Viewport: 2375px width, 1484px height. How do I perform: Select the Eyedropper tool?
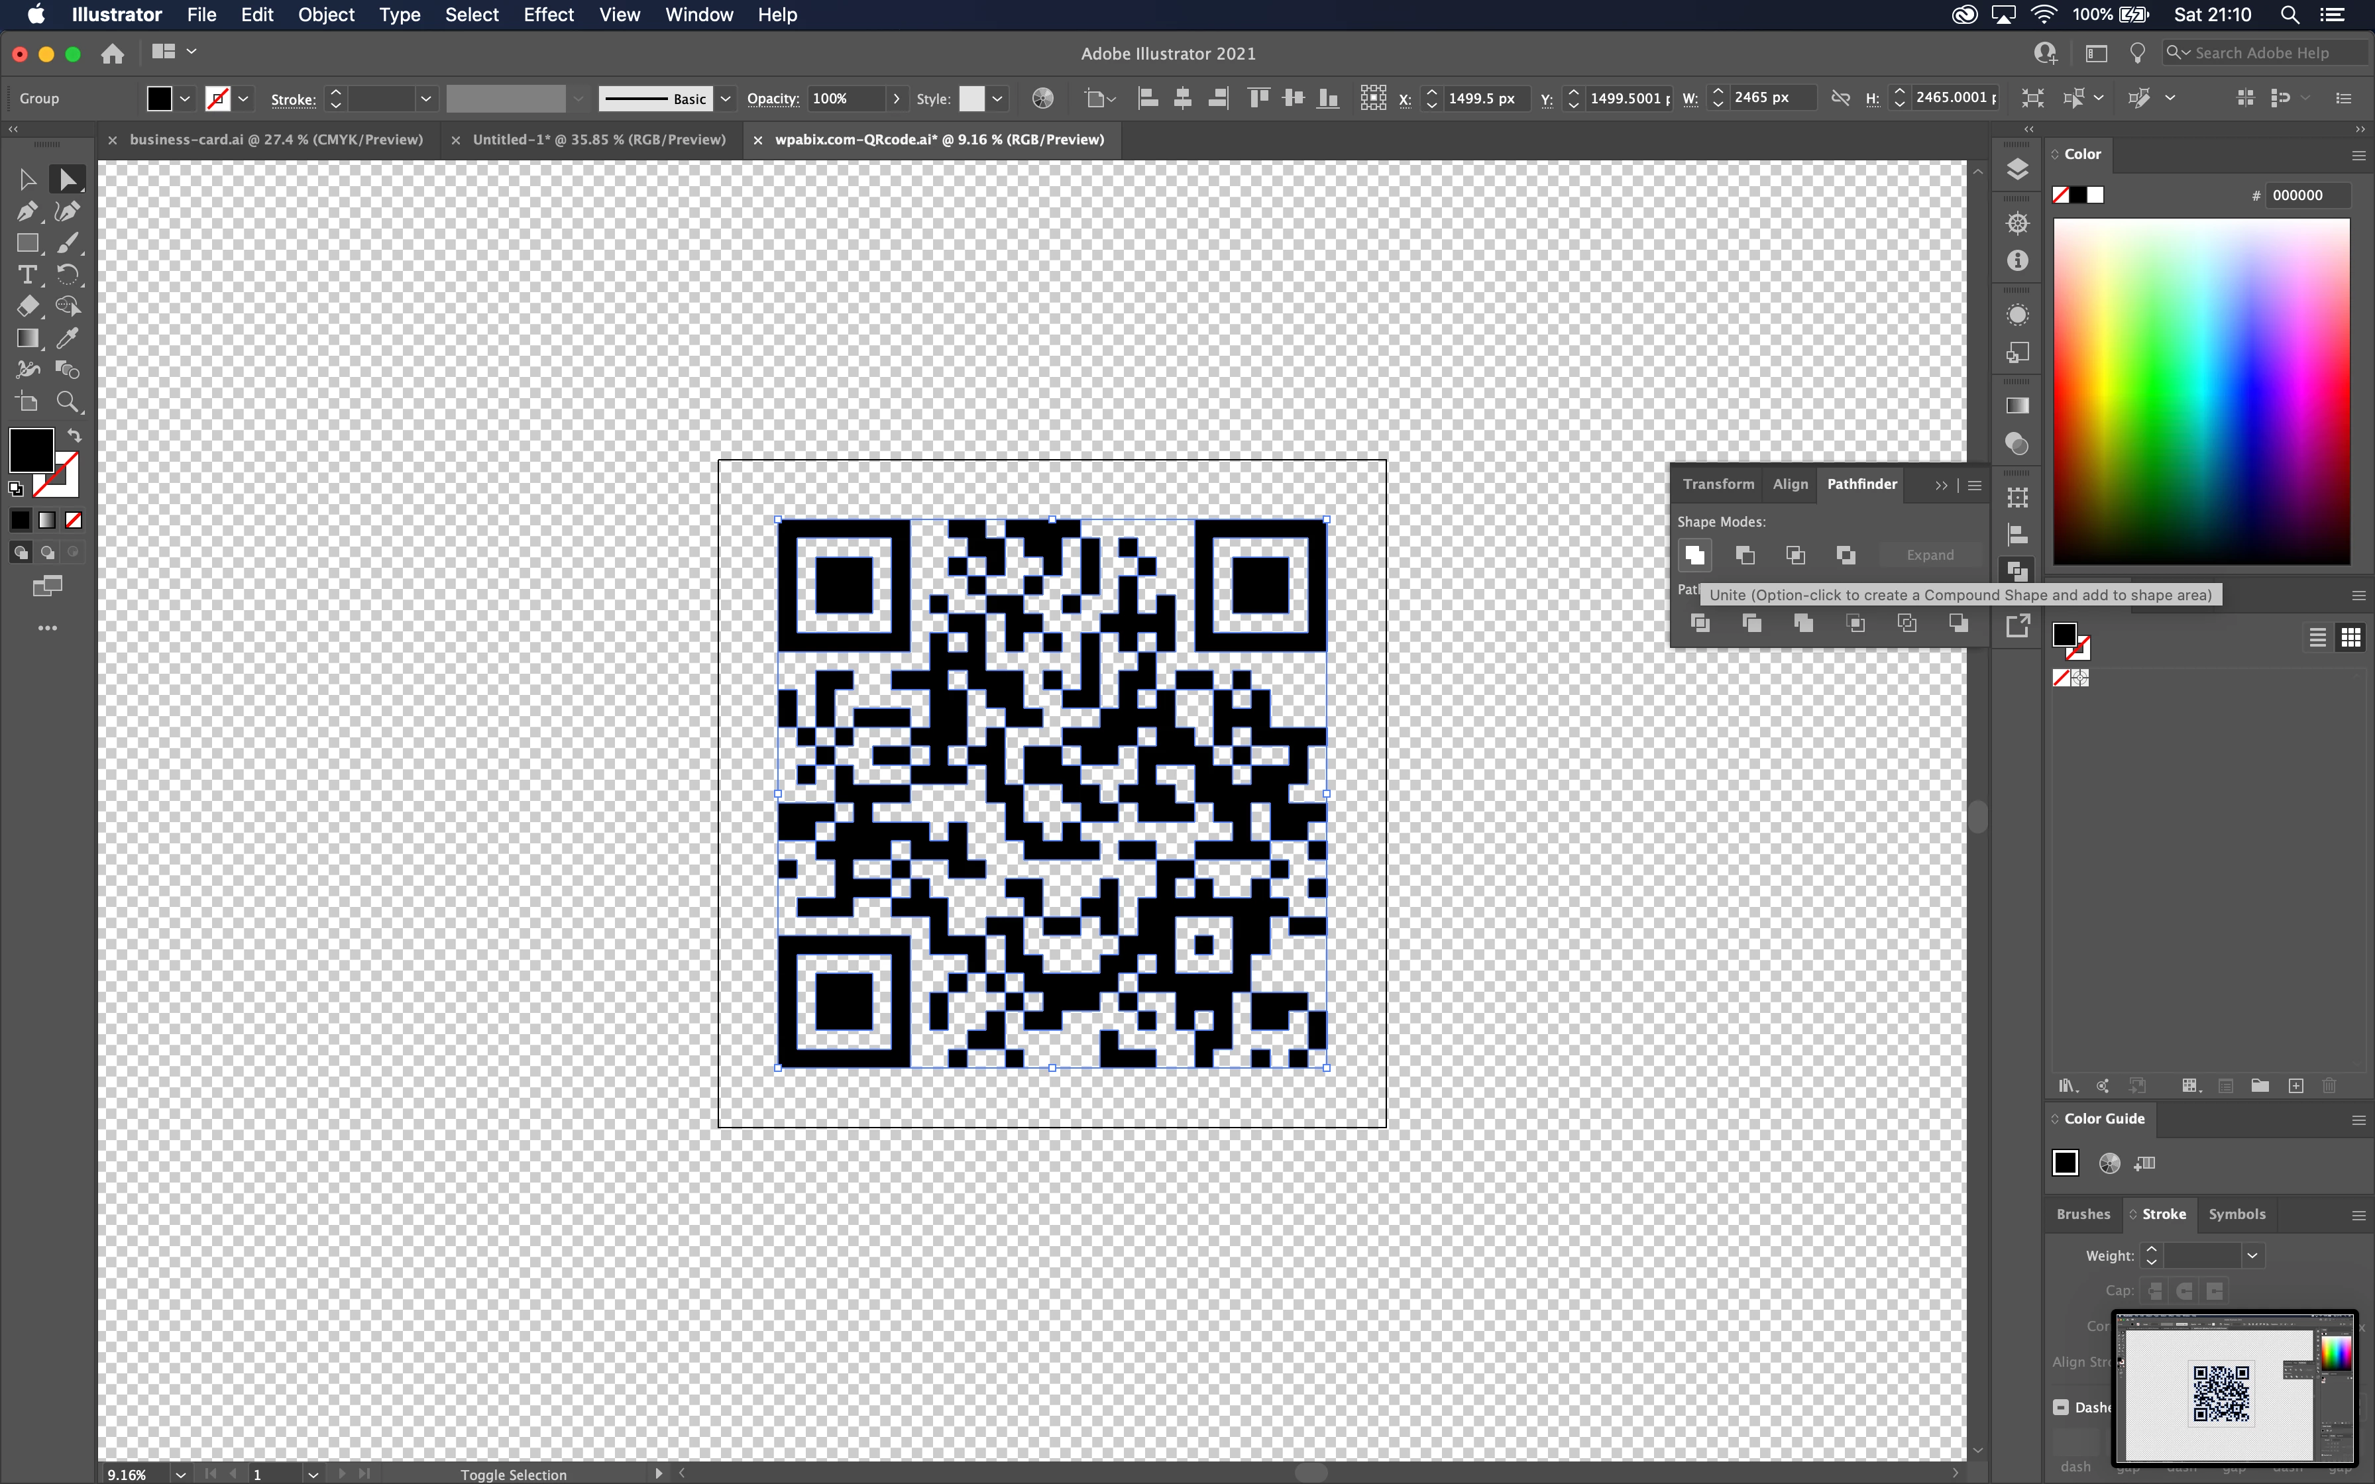click(67, 339)
